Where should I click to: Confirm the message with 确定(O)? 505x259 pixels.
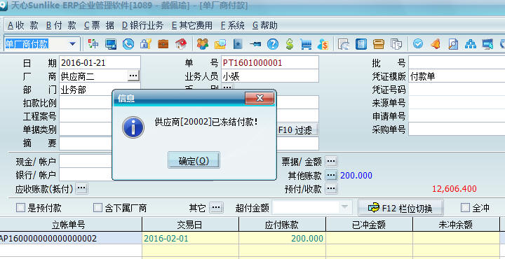click(x=194, y=160)
